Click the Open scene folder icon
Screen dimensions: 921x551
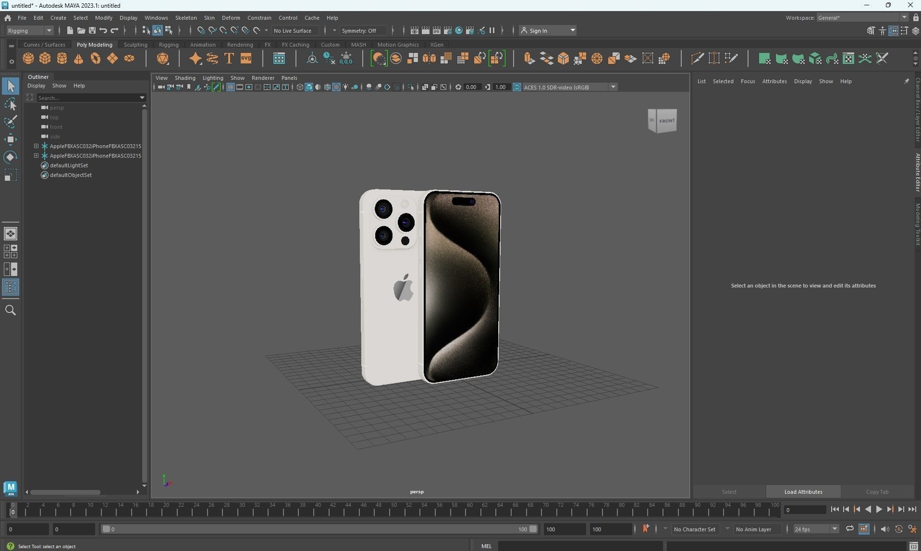click(81, 30)
